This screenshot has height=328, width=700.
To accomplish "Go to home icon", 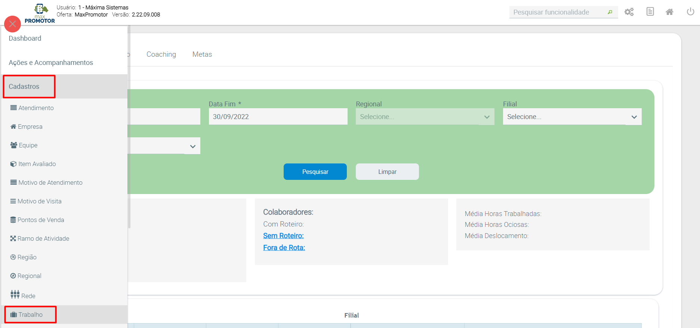I will (670, 12).
